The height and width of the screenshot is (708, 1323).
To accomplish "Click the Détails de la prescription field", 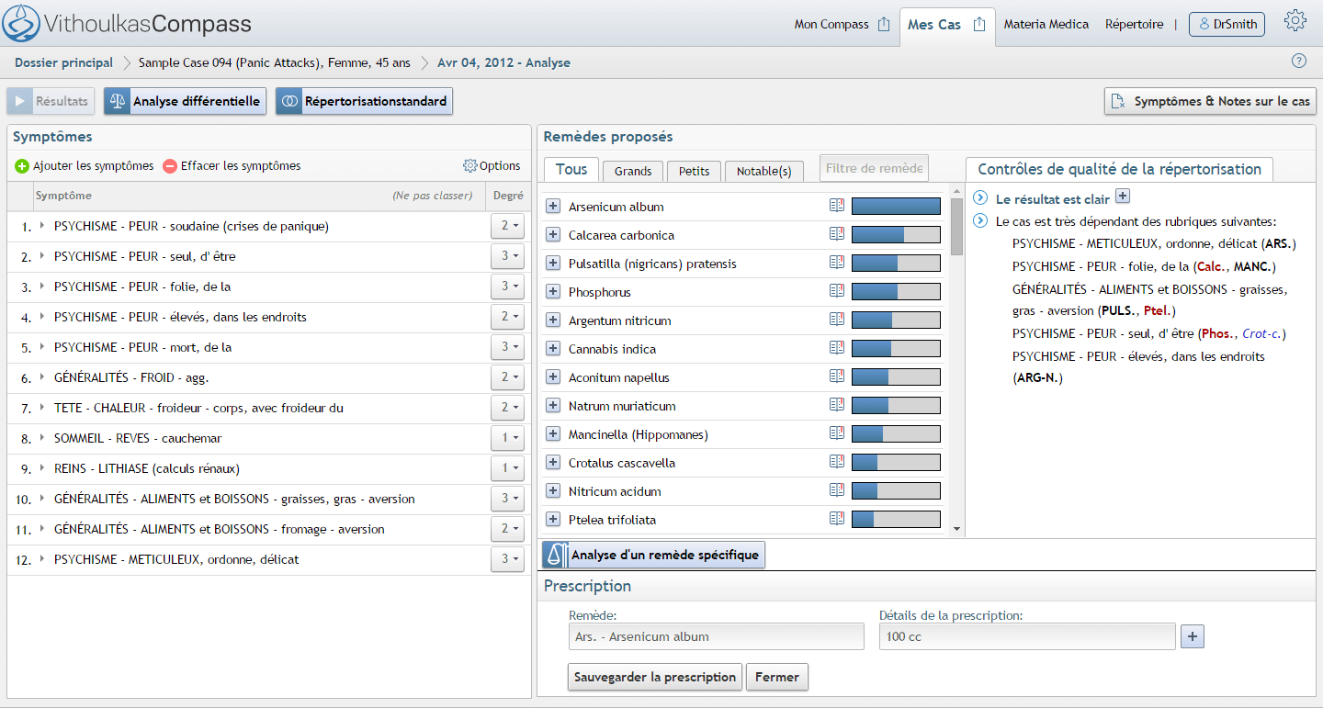I will click(x=1027, y=636).
